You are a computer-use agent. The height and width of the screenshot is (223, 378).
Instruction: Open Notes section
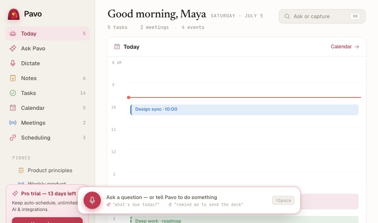click(47, 78)
